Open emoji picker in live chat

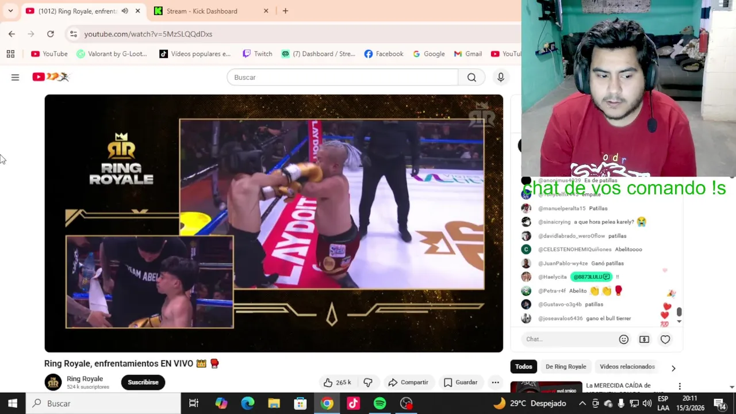[623, 339]
